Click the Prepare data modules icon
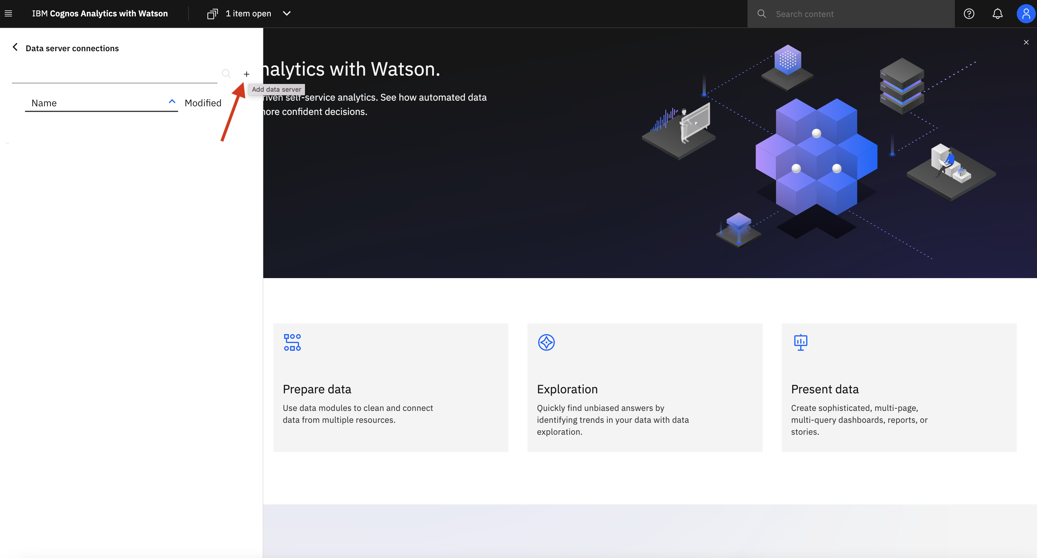Viewport: 1037px width, 558px height. click(292, 342)
